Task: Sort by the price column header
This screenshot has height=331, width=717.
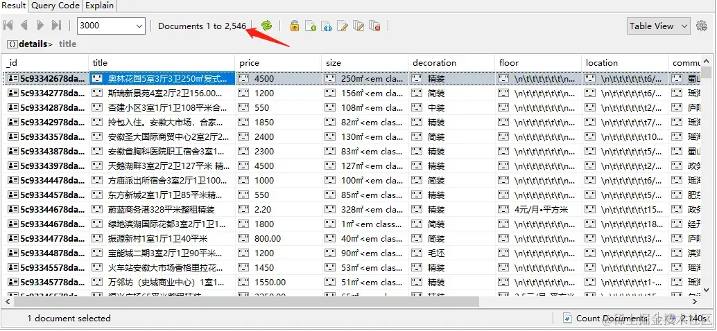Action: click(279, 63)
